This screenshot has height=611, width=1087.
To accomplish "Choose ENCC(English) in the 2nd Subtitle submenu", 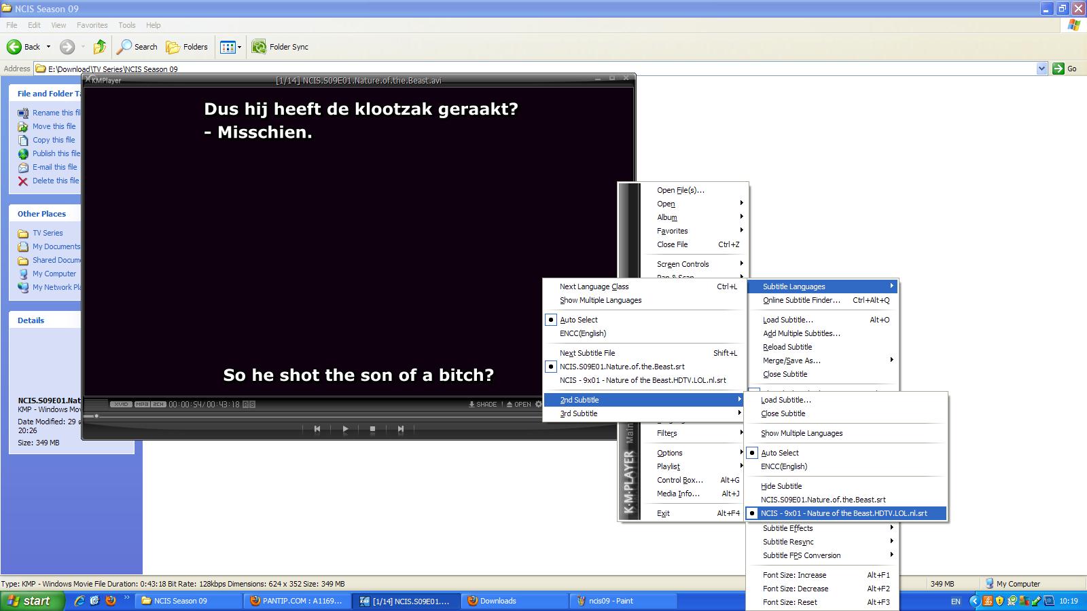I will (845, 466).
